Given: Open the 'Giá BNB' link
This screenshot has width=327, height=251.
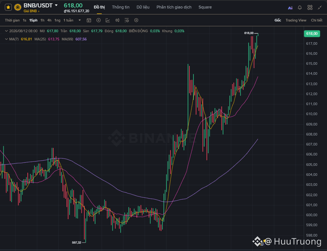Looking at the screenshot, I should pos(31,11).
